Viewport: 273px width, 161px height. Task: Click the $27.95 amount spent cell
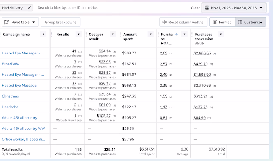click(128, 139)
